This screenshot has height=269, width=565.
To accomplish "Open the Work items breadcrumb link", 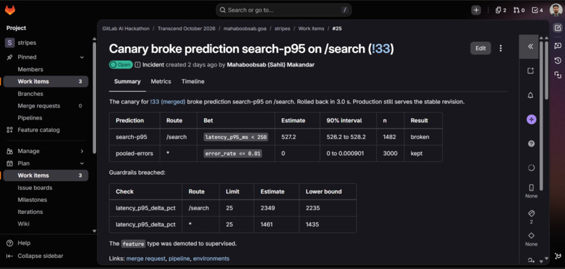I will click(311, 29).
